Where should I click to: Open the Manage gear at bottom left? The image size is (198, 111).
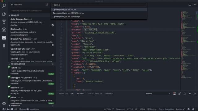click(x=4, y=103)
